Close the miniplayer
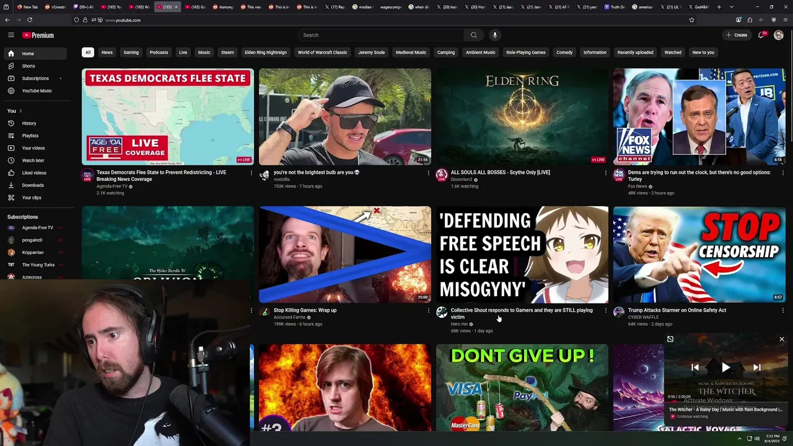793x446 pixels. [782, 339]
